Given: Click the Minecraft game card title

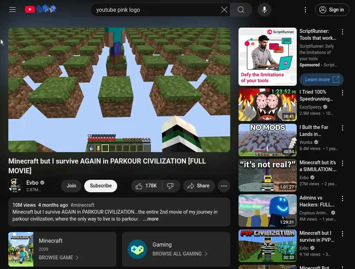Looking at the screenshot, I should 51,241.
